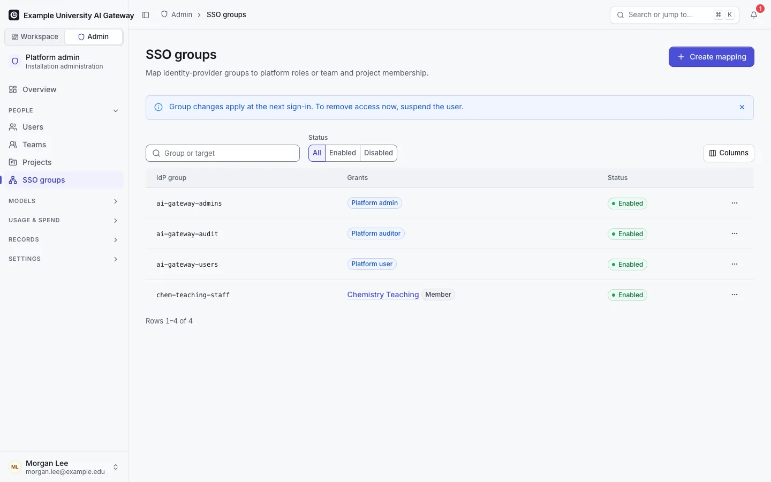771x482 pixels.
Task: Open the notifications bell
Action: click(x=754, y=15)
